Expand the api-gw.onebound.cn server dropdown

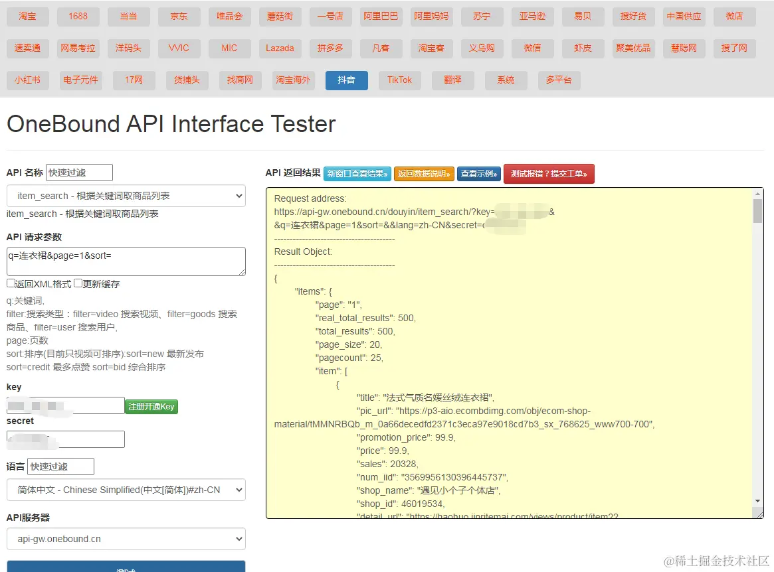pyautogui.click(x=126, y=539)
